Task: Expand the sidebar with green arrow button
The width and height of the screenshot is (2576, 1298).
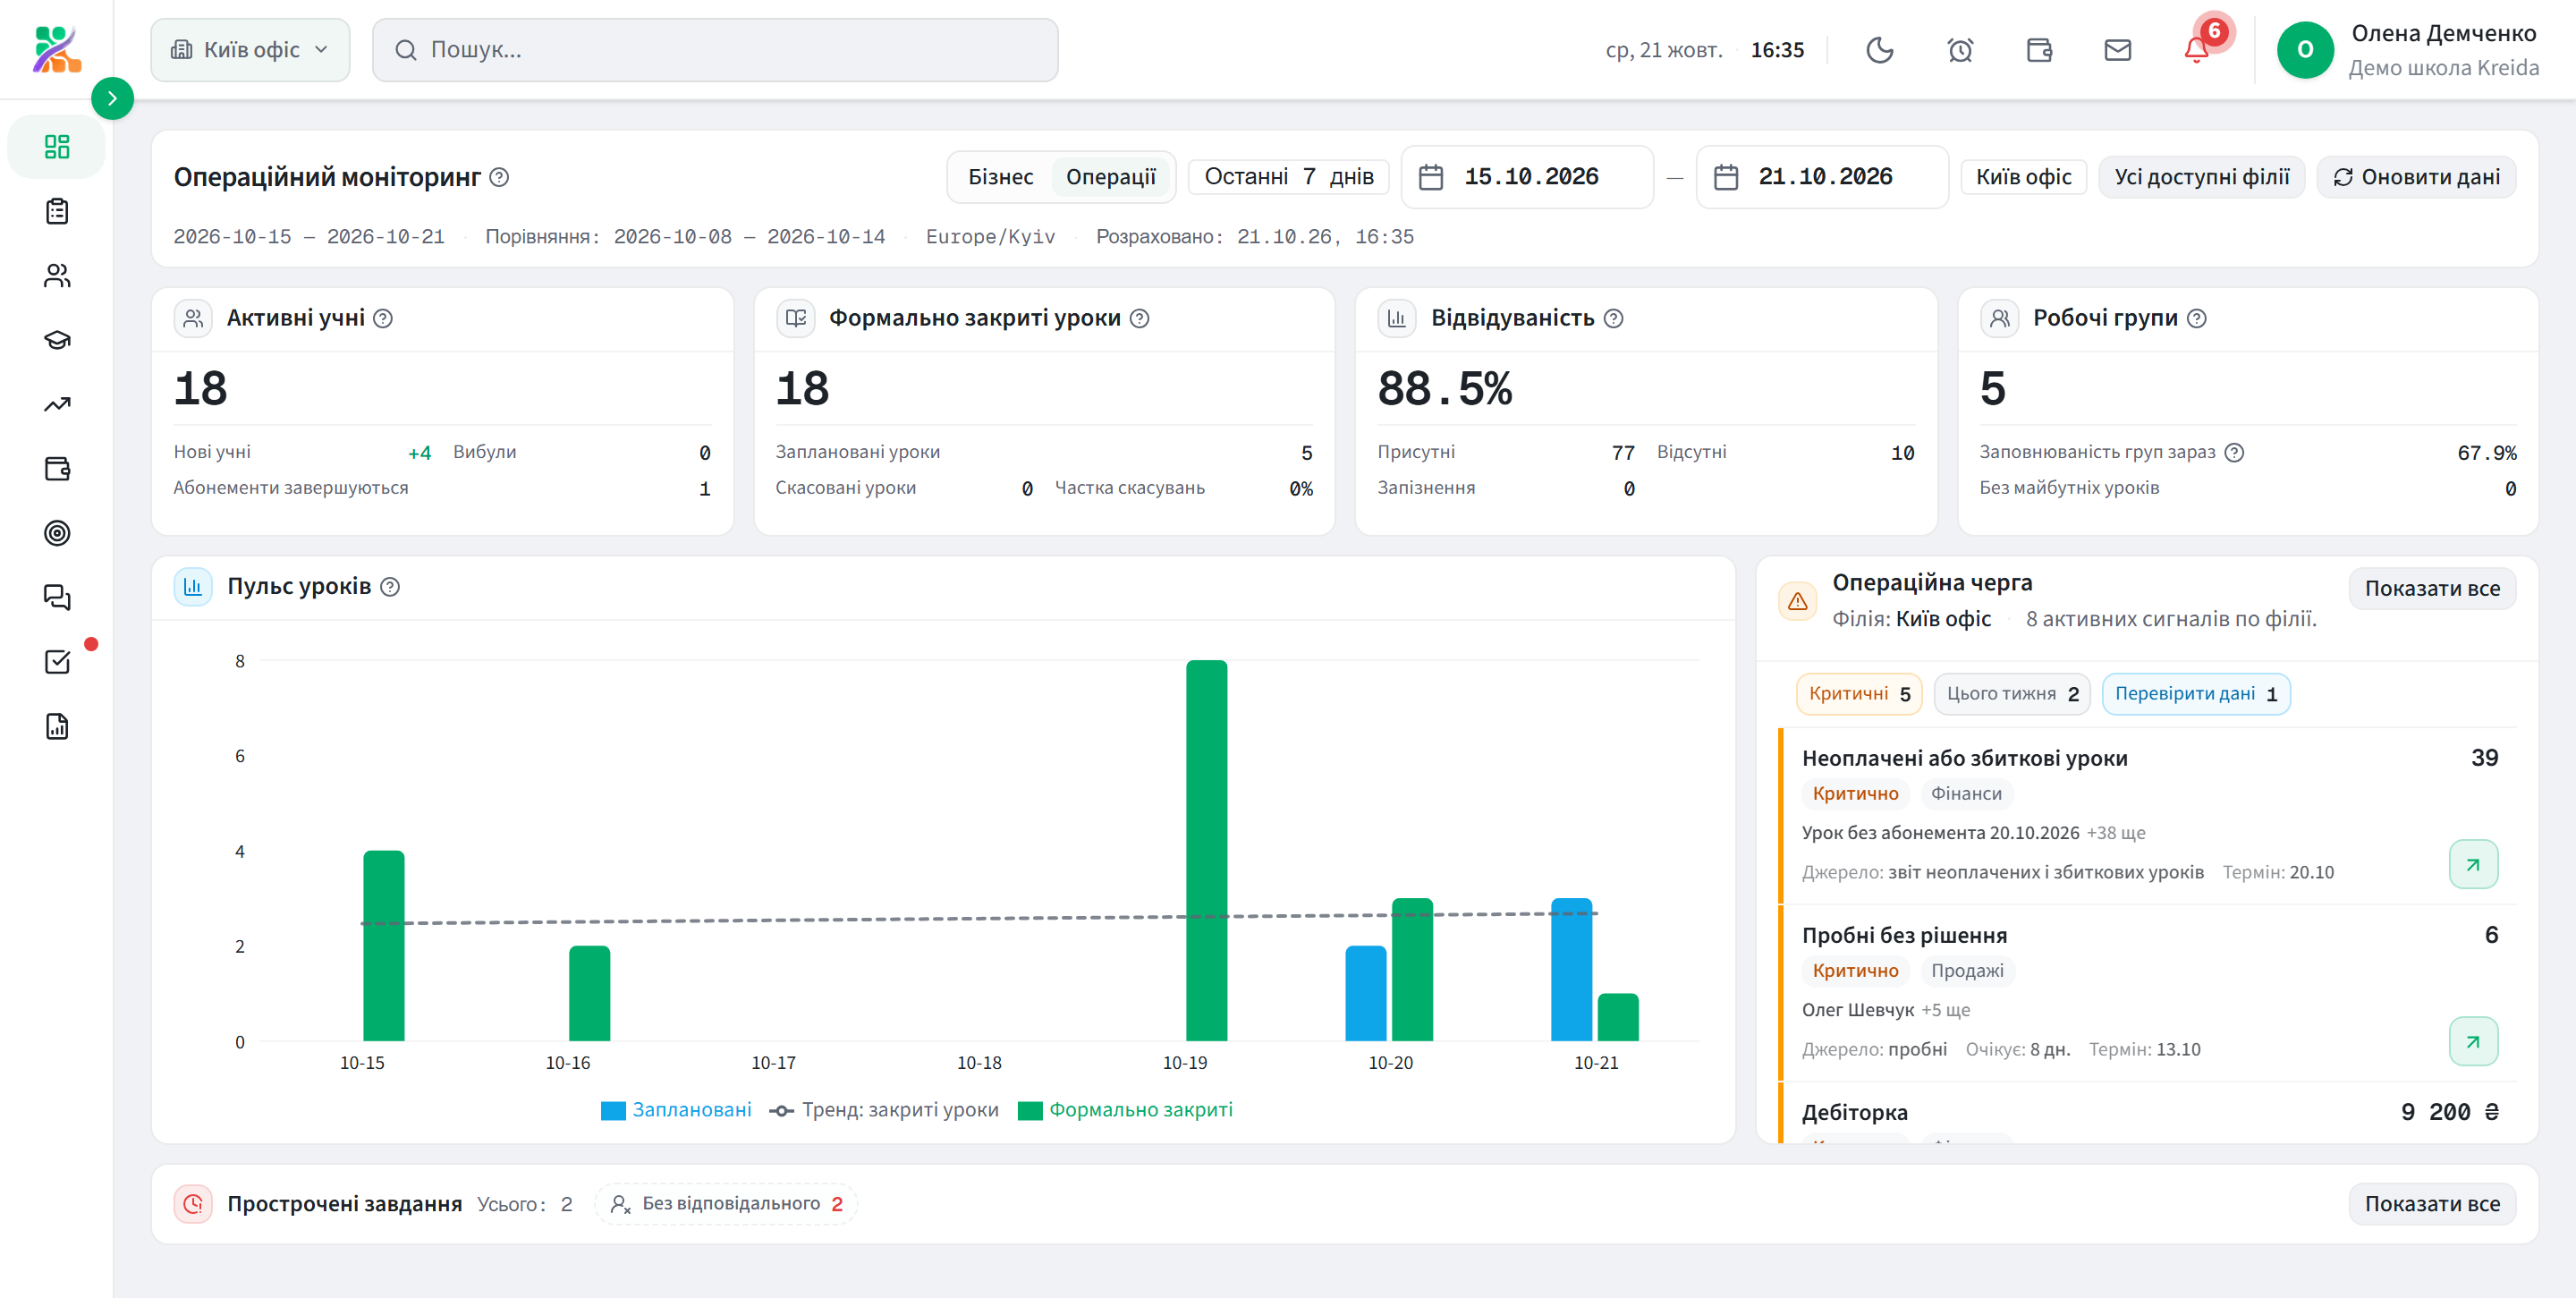Action: pos(112,98)
